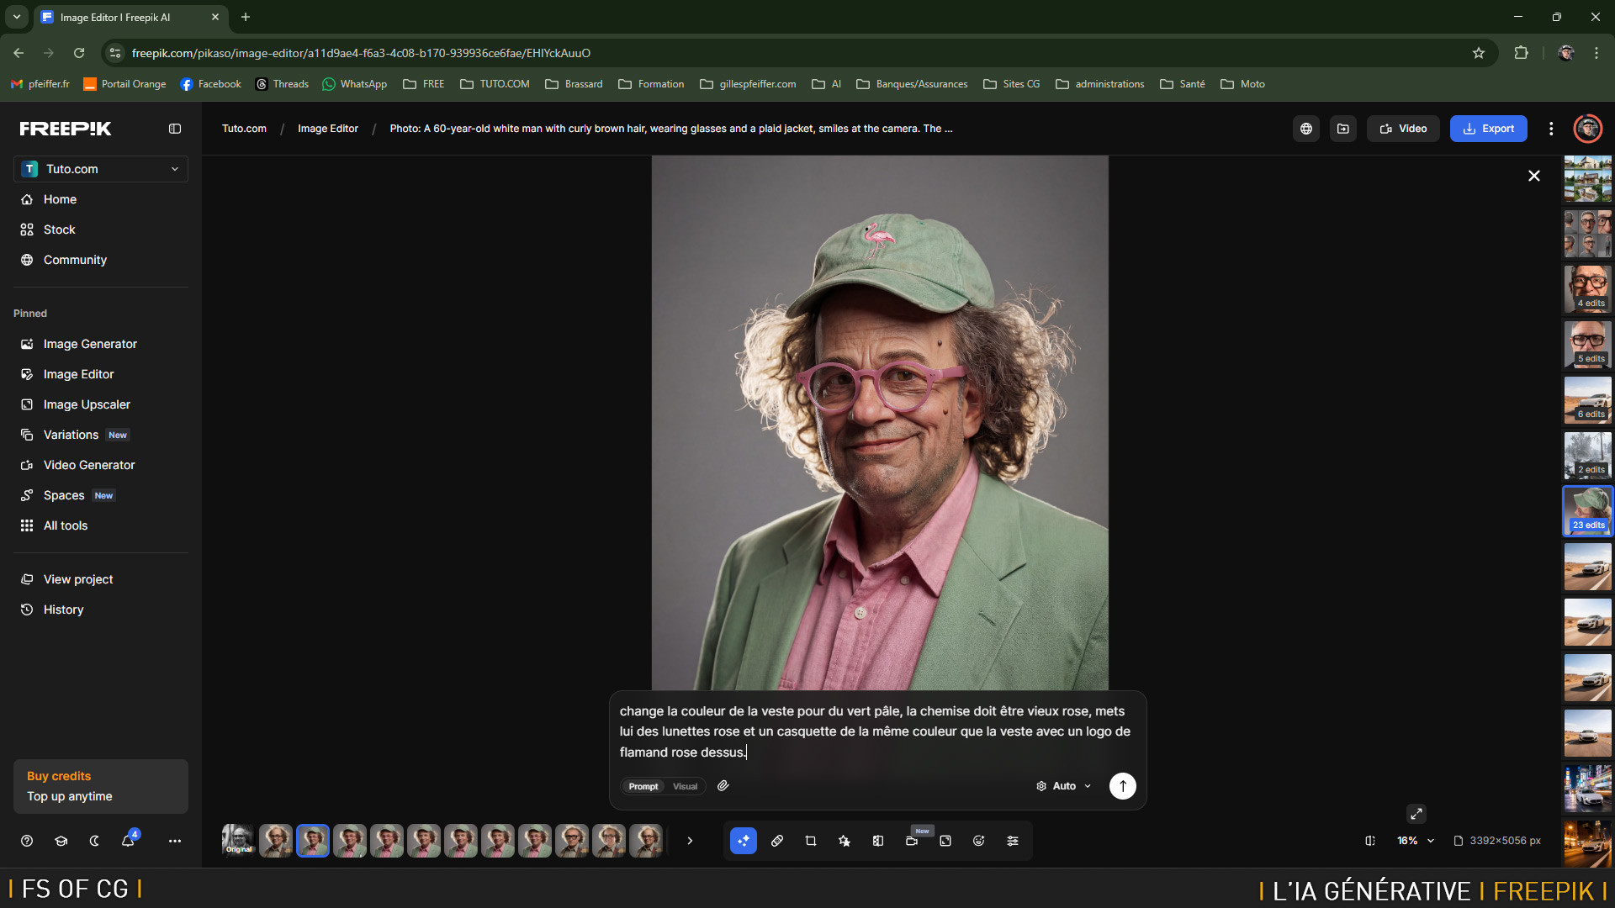
Task: Submit the prompt with the arrow button
Action: point(1122,786)
